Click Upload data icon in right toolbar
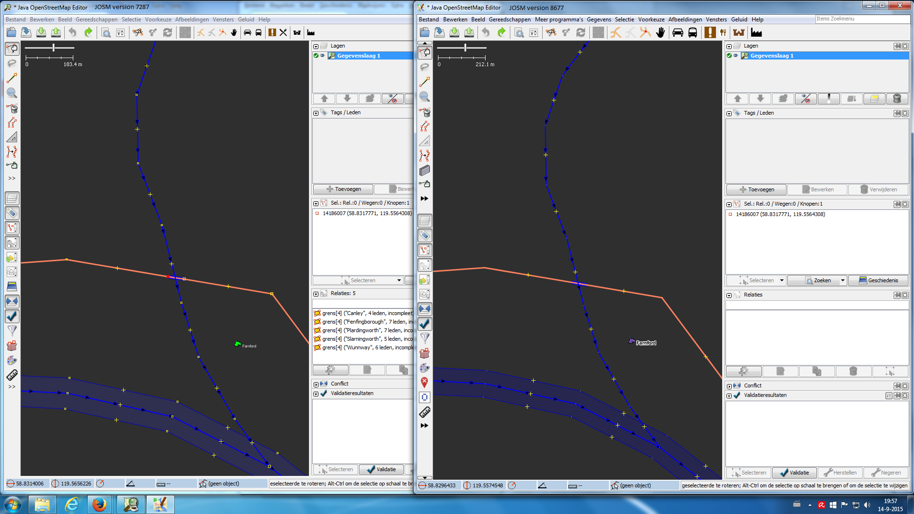914x514 pixels. [469, 32]
